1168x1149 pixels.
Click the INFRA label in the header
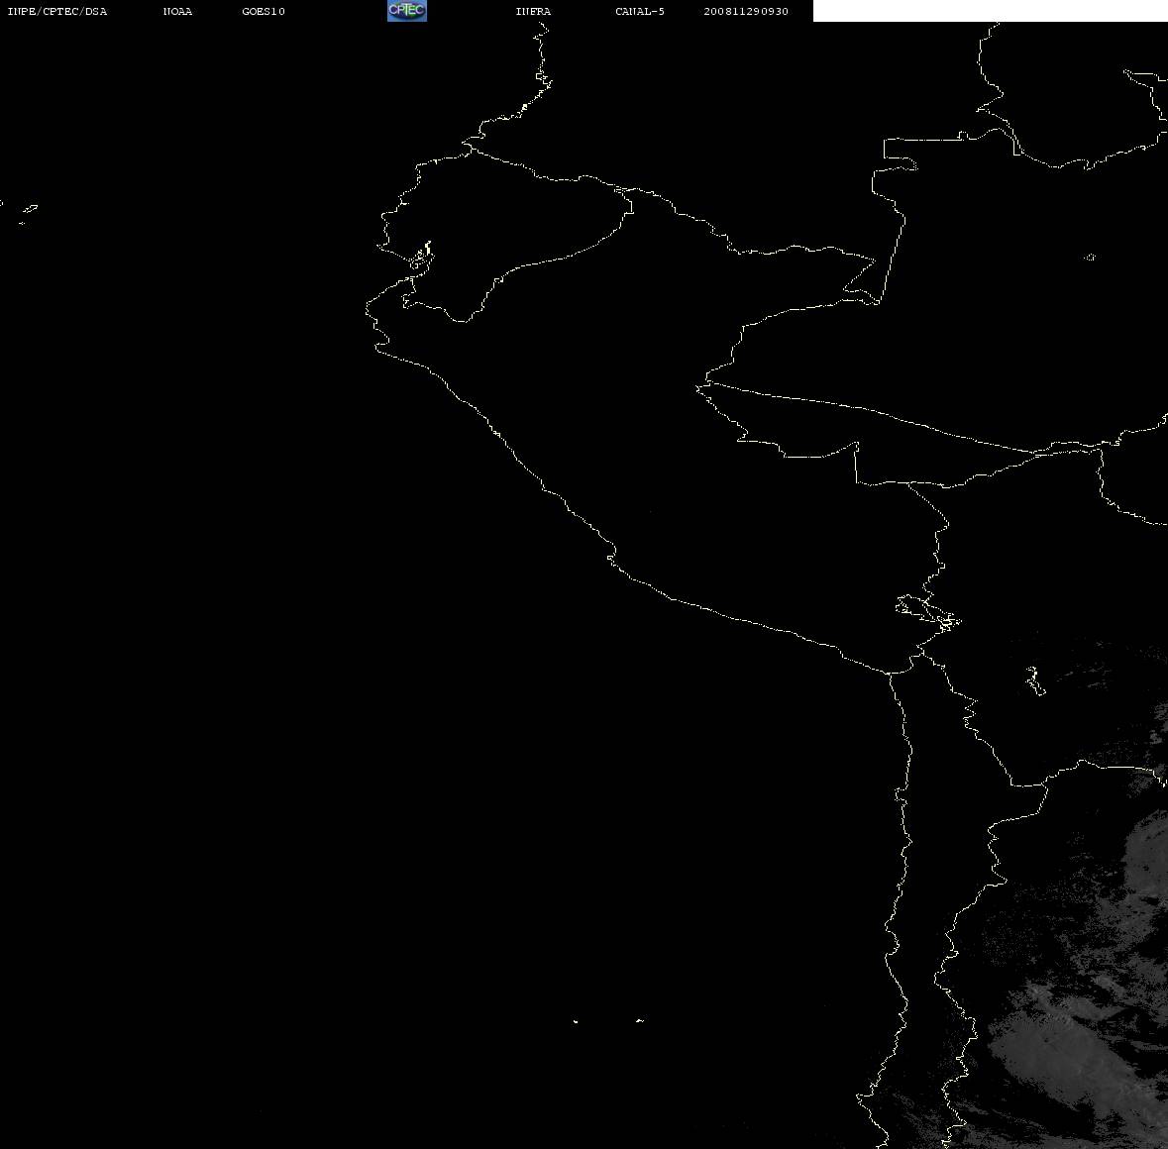point(533,11)
